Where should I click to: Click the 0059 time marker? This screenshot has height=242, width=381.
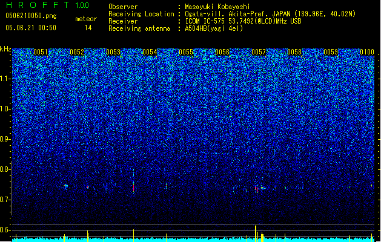coord(331,52)
